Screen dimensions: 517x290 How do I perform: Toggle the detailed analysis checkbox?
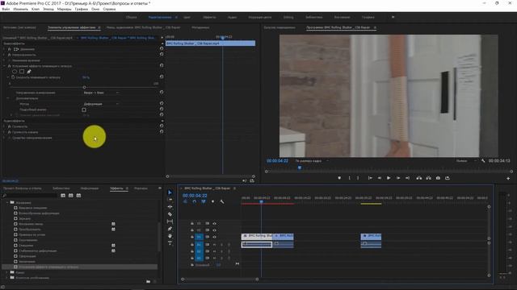pos(84,110)
